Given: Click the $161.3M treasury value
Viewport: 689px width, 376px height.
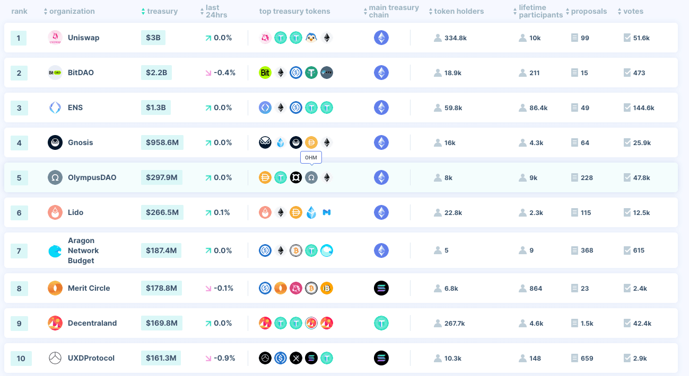Looking at the screenshot, I should coord(161,358).
